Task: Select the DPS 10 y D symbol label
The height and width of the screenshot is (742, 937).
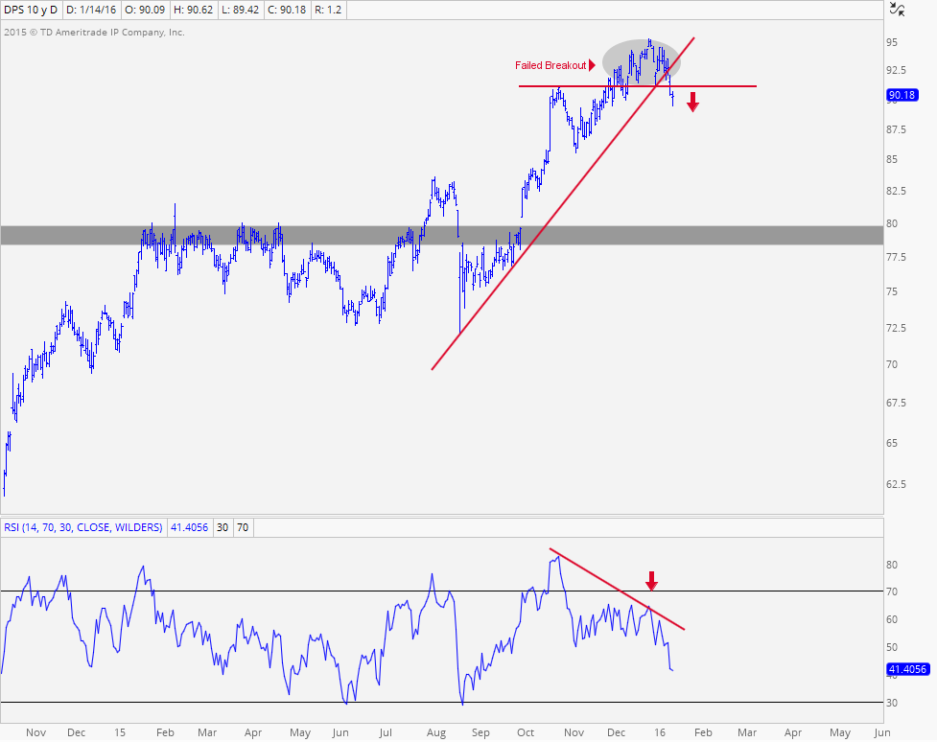Action: click(x=31, y=10)
